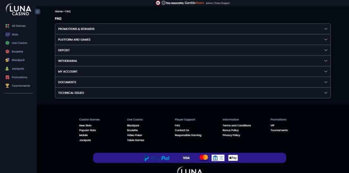This screenshot has height=173, width=349.
Task: Click the Advice link in top bar
Action: tap(209, 3)
